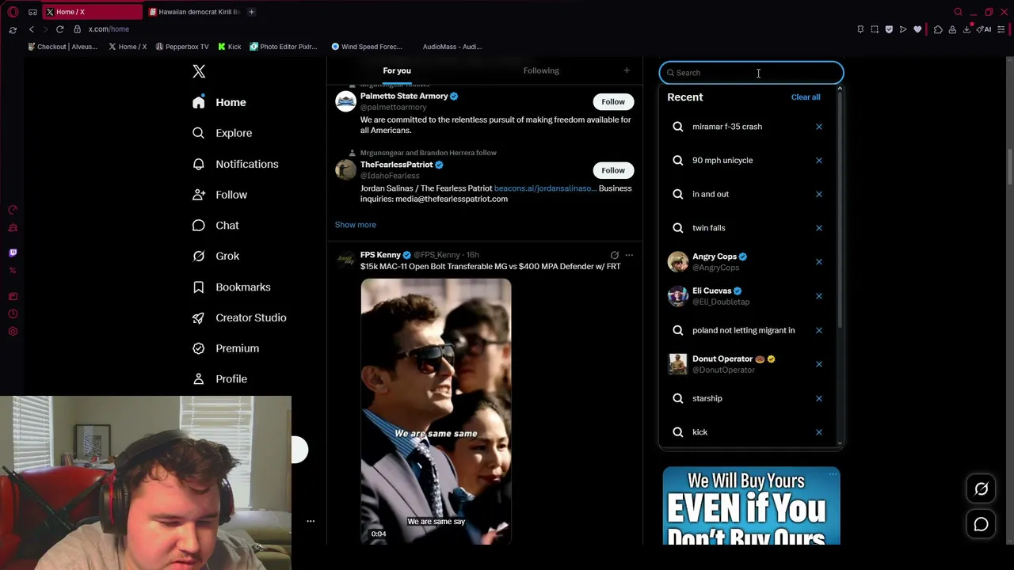Open the Opera main menu logo
The image size is (1014, 570).
[13, 12]
